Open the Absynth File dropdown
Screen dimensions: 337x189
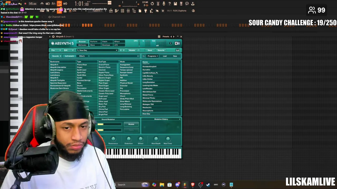point(56,50)
